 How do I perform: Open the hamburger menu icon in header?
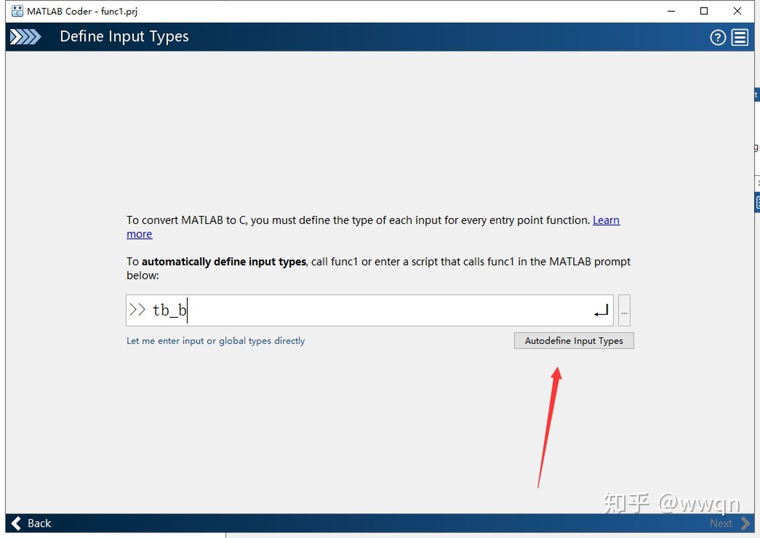click(740, 37)
